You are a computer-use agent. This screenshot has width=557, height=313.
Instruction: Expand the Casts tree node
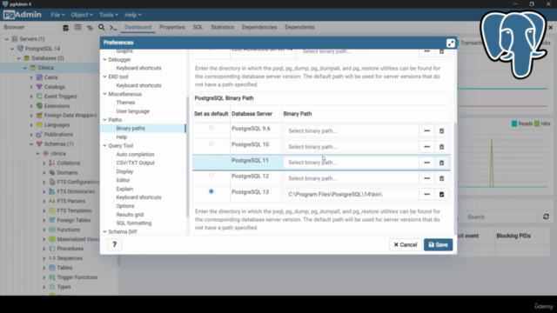[31, 77]
